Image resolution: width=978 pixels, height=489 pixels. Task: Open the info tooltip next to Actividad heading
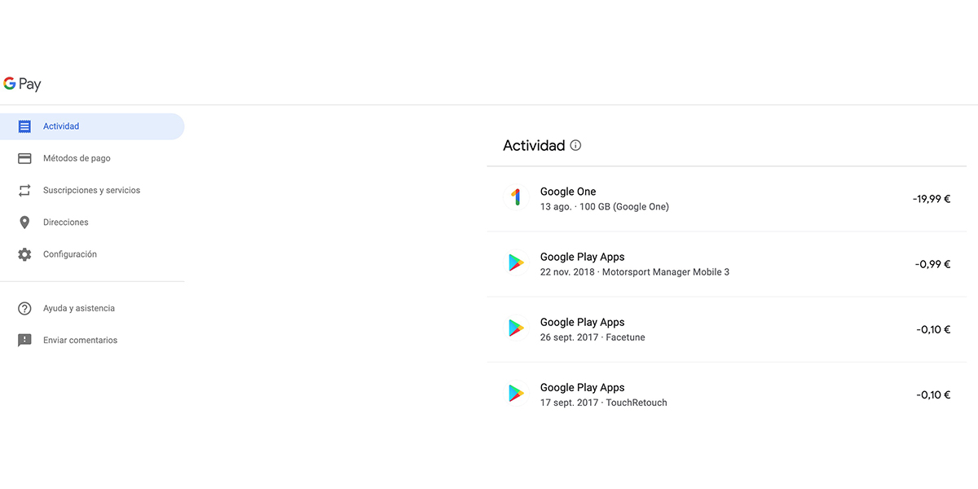tap(575, 145)
